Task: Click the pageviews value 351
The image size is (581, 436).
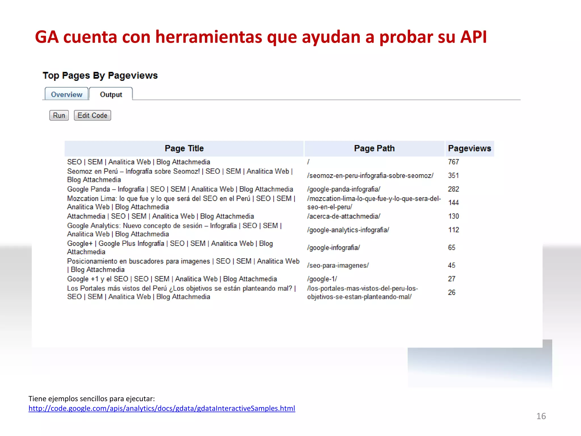Action: [x=453, y=175]
